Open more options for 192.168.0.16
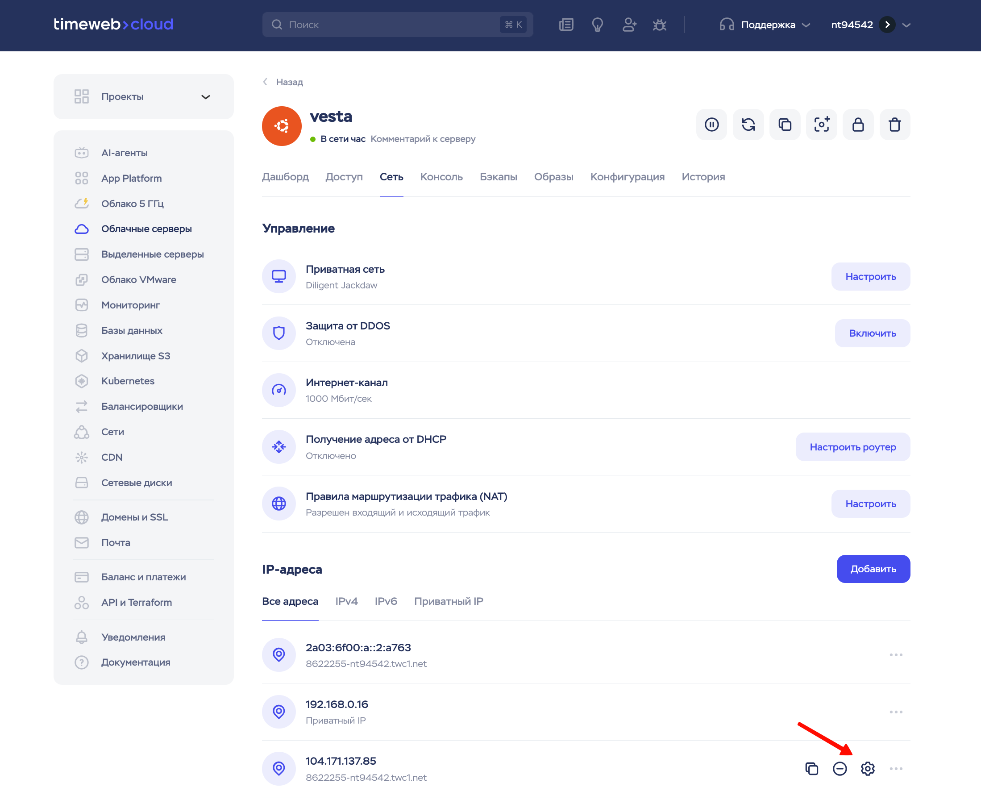This screenshot has height=808, width=981. [896, 712]
